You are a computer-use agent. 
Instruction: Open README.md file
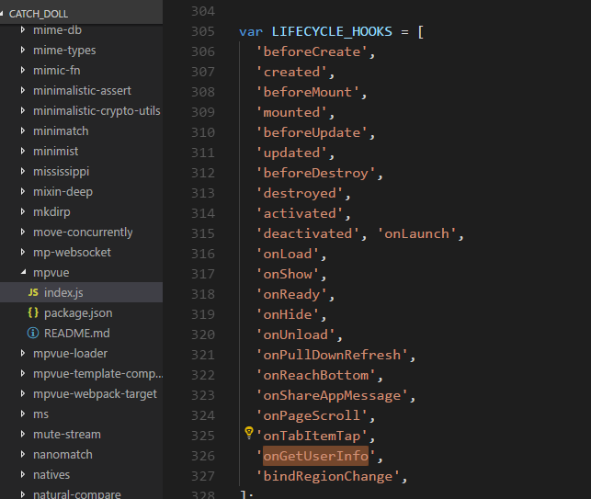[76, 333]
